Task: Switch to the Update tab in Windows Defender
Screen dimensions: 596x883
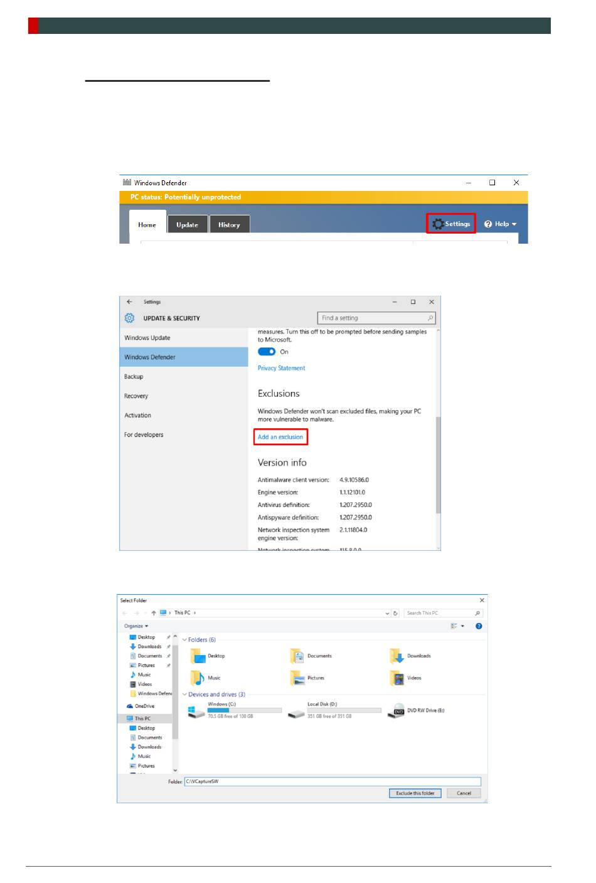Action: pyautogui.click(x=187, y=225)
